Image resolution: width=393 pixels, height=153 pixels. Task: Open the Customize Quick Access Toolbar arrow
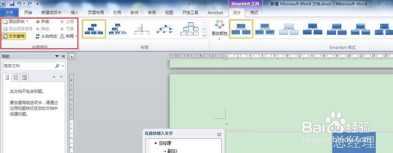[37, 4]
